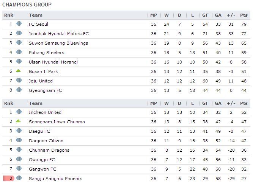Click the red rank 8 relegation badge
Screen dimensions: 253x188
pyautogui.click(x=9, y=178)
